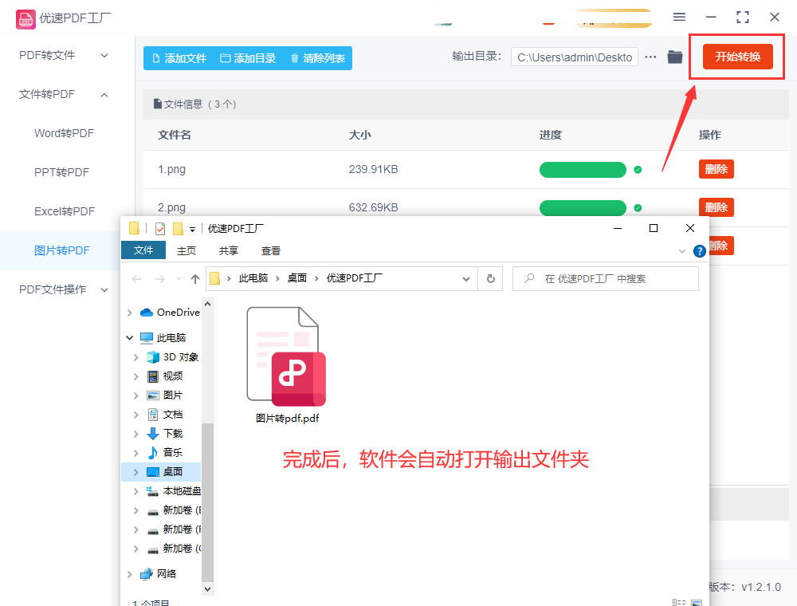Viewport: 797px width, 606px height.
Task: Open the hamburger menu in PDF app title bar
Action: pyautogui.click(x=679, y=17)
